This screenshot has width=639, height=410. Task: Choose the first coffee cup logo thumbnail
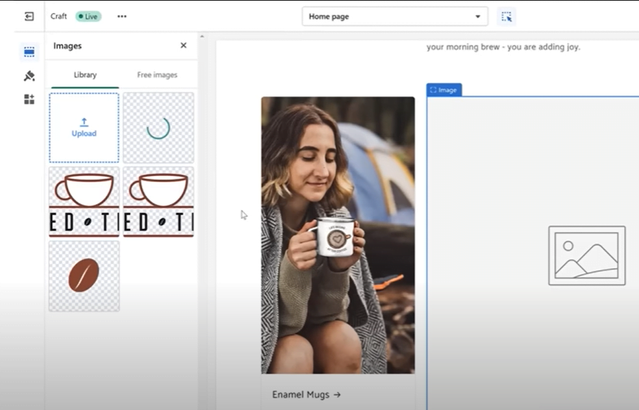pos(84,201)
